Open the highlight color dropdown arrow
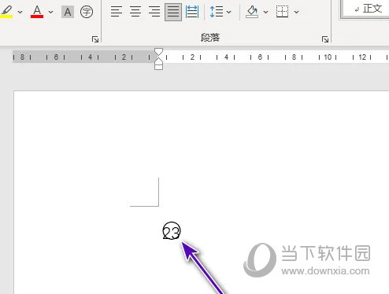This screenshot has width=389, height=294. pos(20,12)
